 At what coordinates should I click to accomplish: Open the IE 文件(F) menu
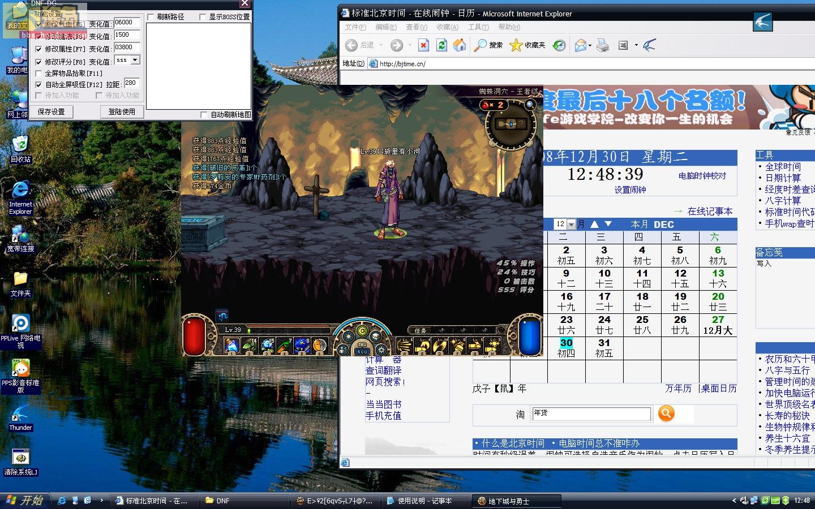click(x=355, y=27)
